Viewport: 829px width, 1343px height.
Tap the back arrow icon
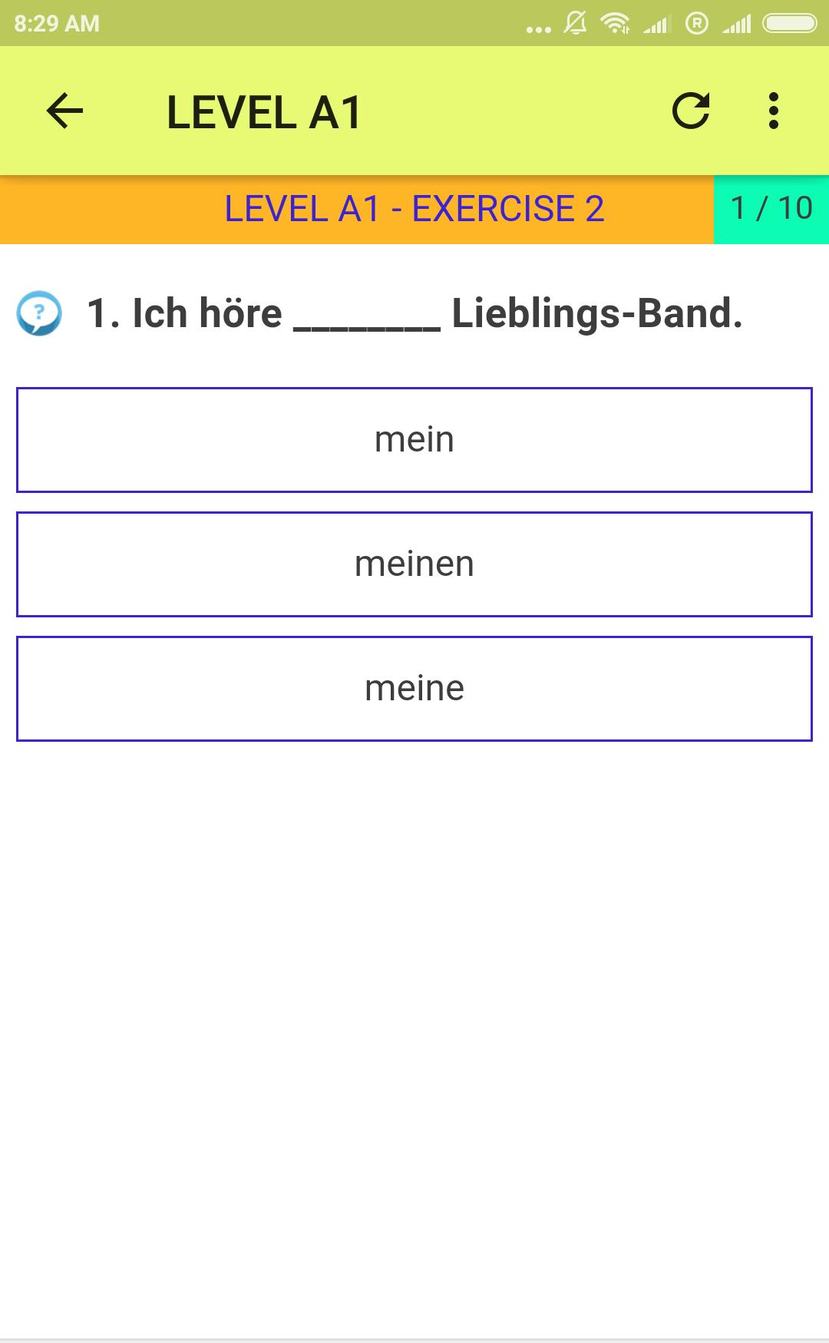pyautogui.click(x=64, y=111)
